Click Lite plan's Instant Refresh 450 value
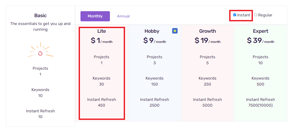The width and height of the screenshot is (299, 130). coord(102,105)
